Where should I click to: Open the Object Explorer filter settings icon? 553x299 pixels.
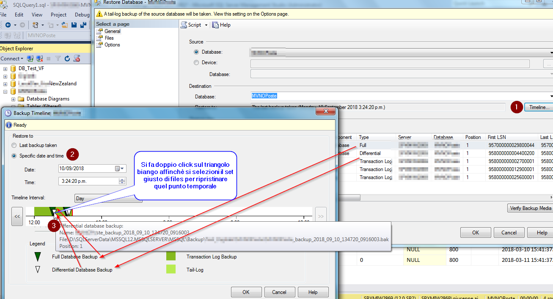click(x=58, y=58)
